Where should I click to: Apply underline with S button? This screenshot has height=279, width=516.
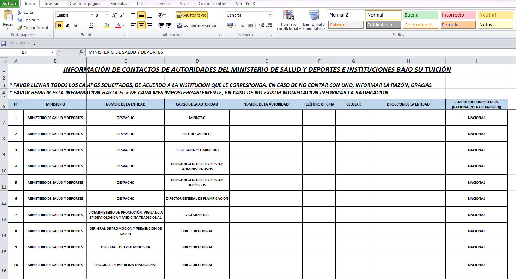coord(75,25)
